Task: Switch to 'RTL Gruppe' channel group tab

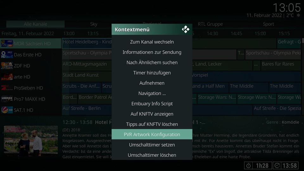Action: (x=210, y=24)
